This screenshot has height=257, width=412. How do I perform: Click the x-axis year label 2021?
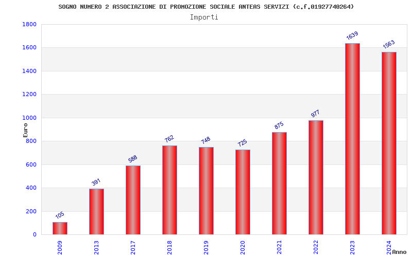(x=279, y=248)
